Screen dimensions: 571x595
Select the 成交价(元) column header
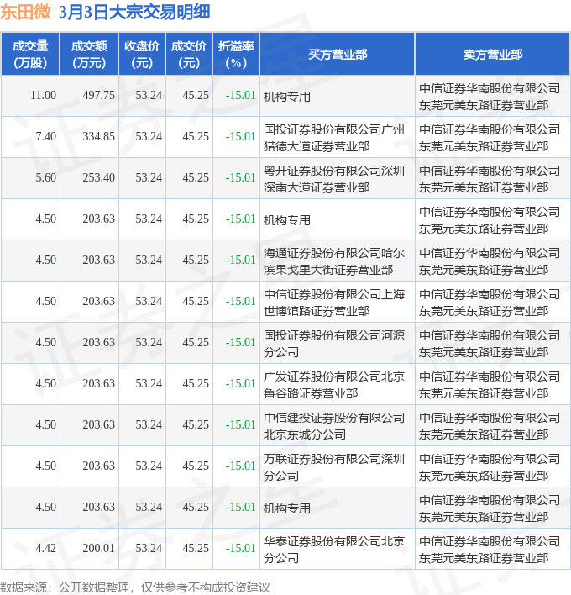click(x=189, y=55)
